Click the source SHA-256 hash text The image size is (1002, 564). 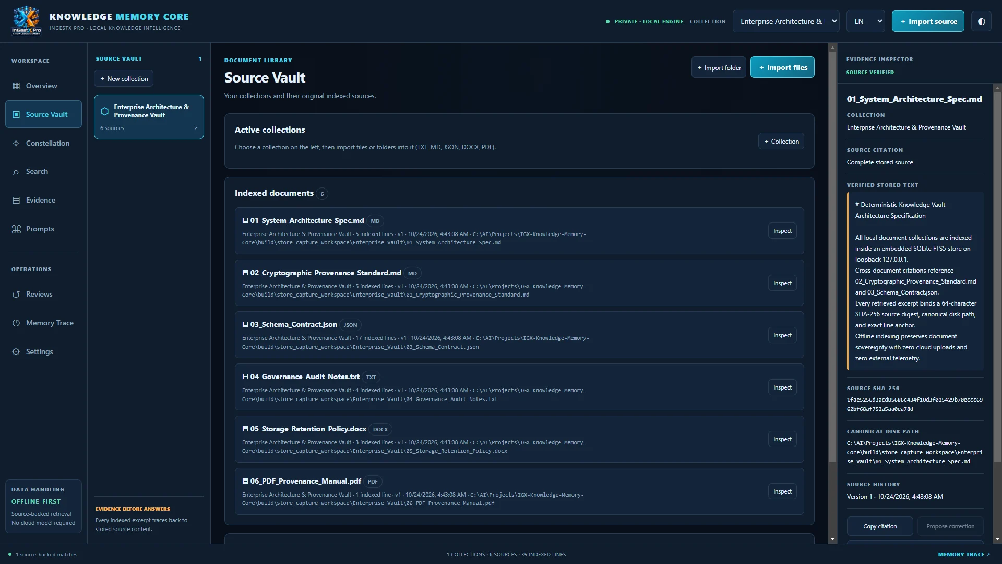(x=914, y=405)
